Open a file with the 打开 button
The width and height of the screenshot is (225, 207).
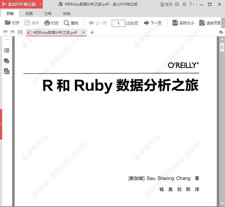click(12, 23)
